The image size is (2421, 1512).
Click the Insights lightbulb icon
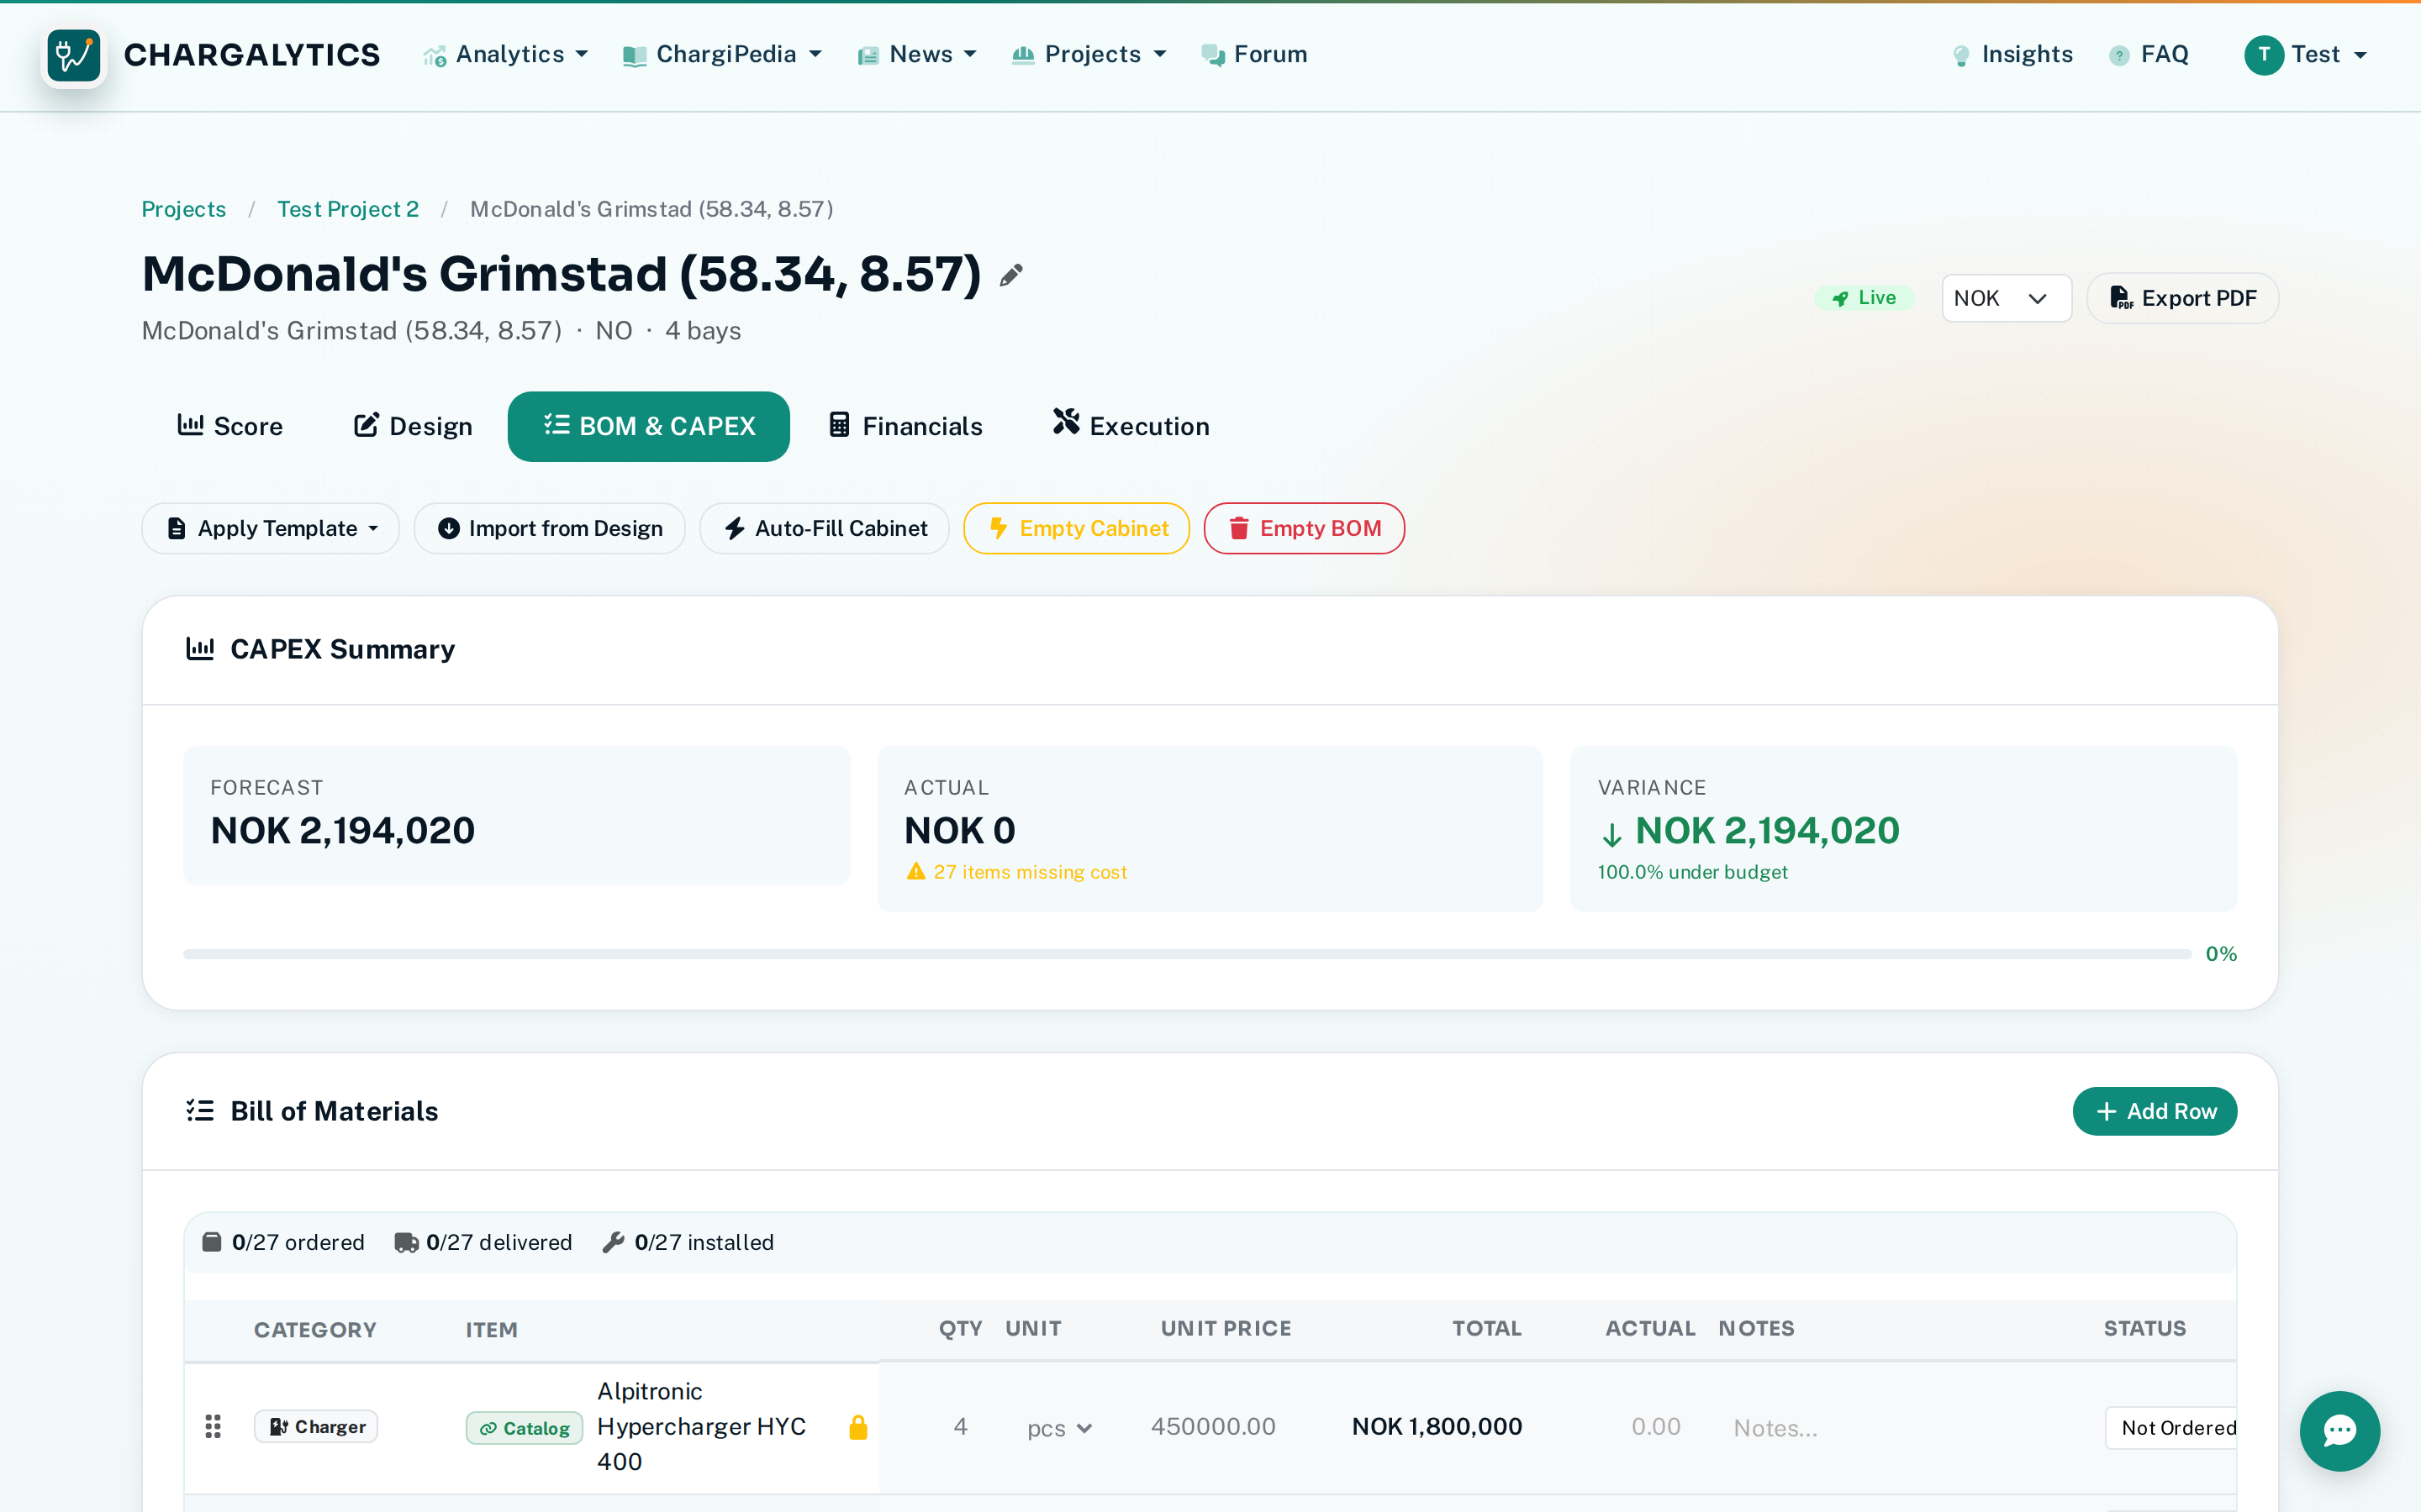(1961, 56)
